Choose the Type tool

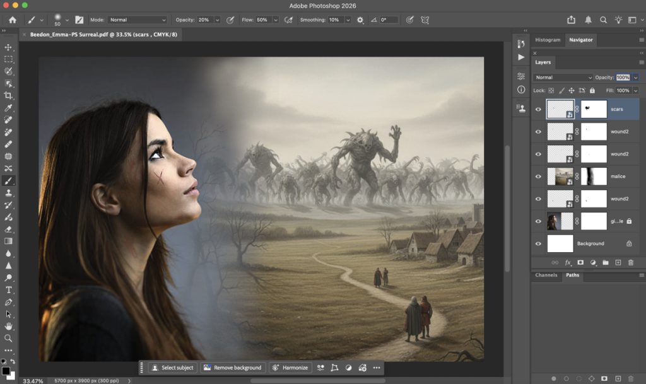point(8,290)
